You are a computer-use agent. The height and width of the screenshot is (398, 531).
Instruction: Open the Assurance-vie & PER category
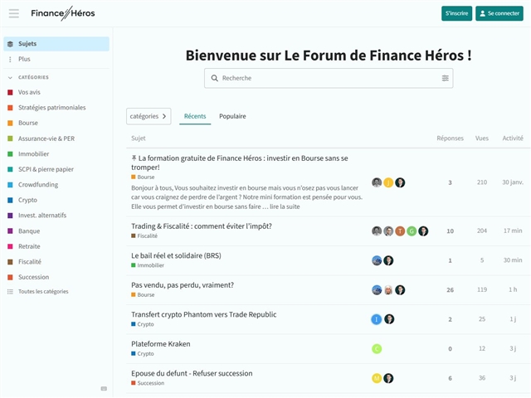point(46,138)
